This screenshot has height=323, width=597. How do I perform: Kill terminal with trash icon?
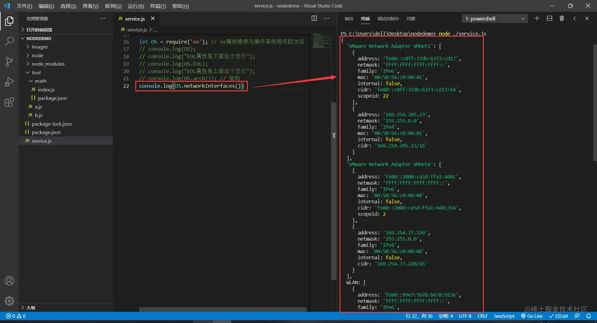point(562,18)
